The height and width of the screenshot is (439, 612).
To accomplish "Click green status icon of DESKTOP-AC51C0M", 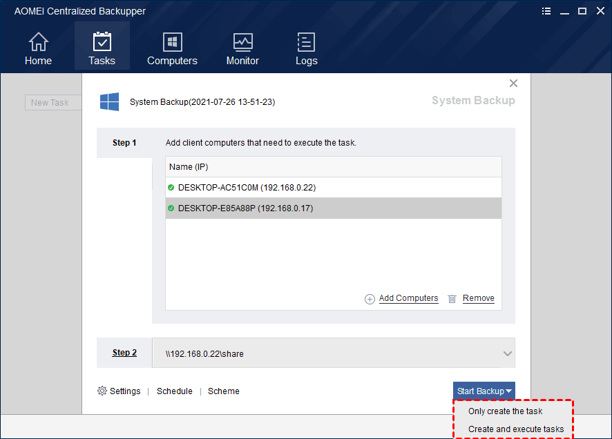I will click(x=171, y=188).
